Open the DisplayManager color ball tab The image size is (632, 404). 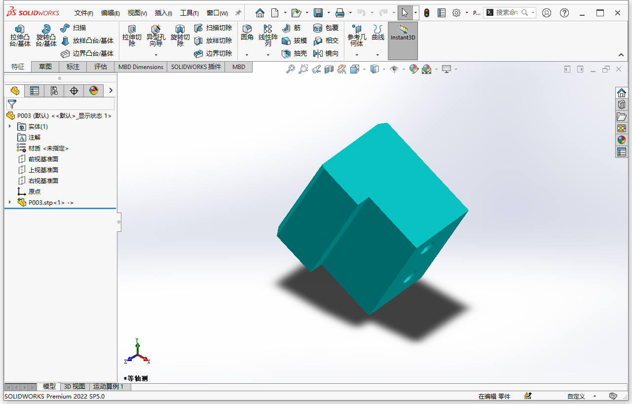[x=94, y=91]
